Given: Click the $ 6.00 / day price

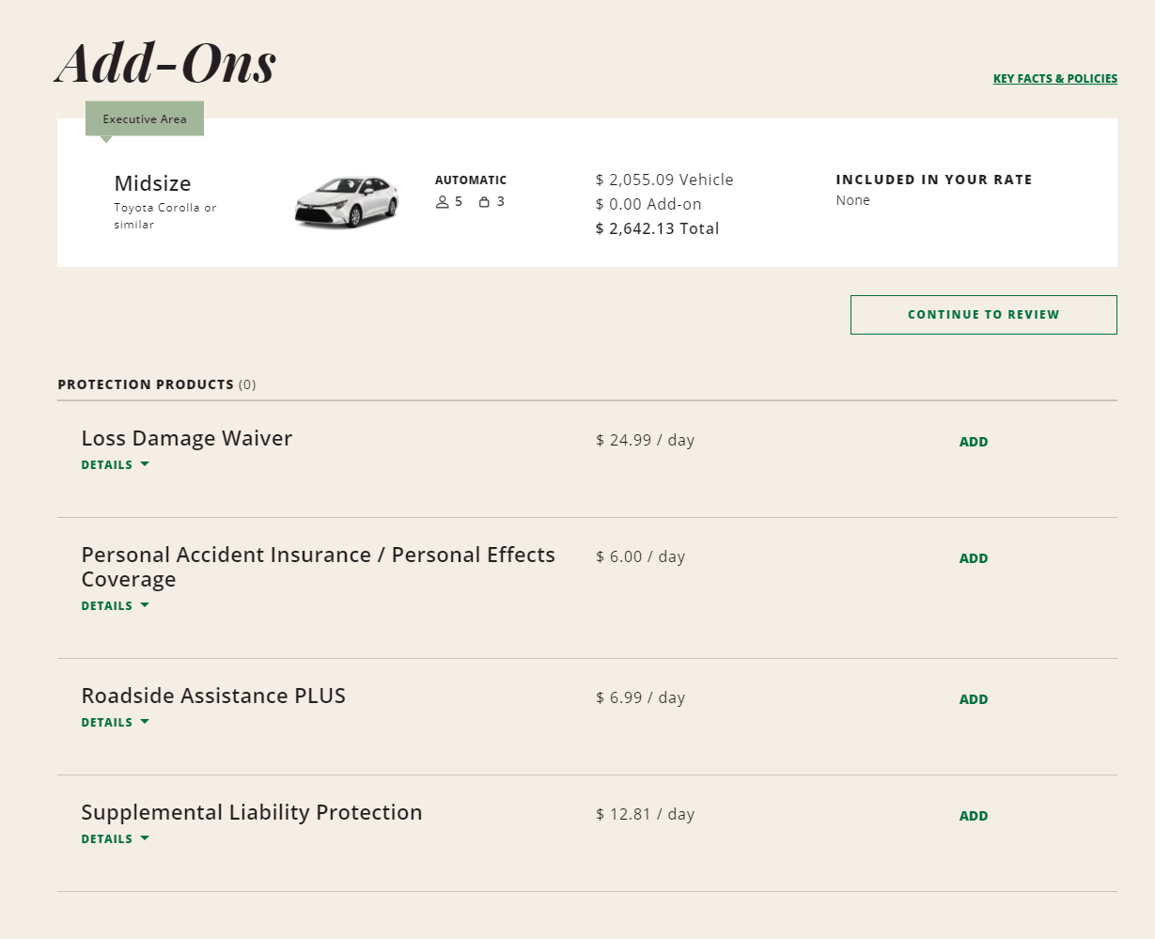Looking at the screenshot, I should point(640,556).
